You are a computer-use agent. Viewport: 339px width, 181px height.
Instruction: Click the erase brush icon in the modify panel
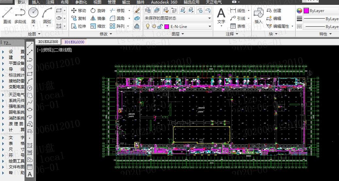137,10
